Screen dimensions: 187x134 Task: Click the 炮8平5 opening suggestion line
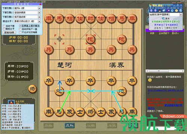click(12, 111)
